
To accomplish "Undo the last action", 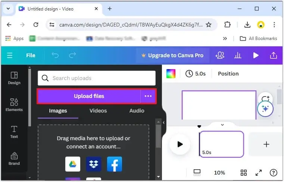I will tap(55, 55).
